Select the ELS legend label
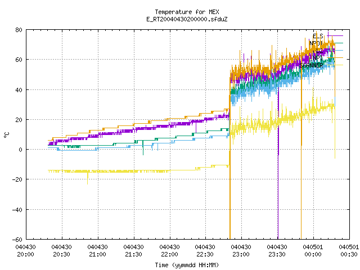This screenshot has height=270, width=360. coord(318,36)
